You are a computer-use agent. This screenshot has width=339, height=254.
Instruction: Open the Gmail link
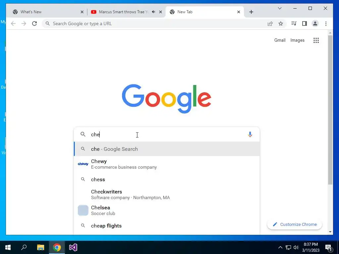280,40
